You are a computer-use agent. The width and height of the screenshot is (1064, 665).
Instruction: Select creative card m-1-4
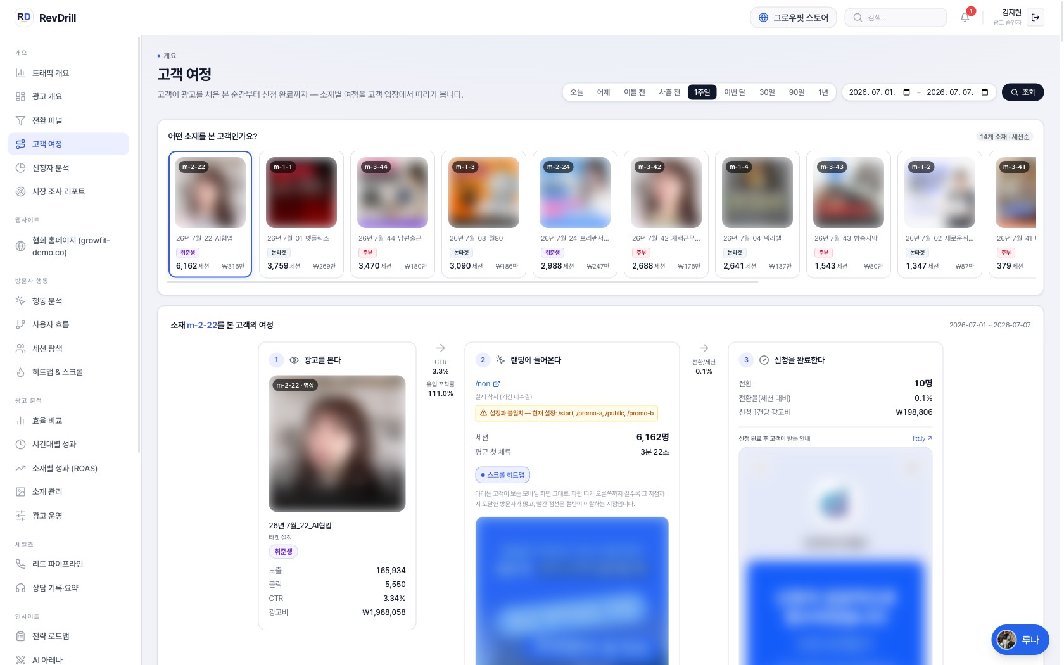(x=757, y=214)
